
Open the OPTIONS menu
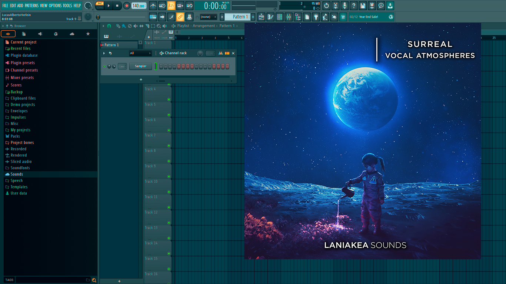click(55, 6)
